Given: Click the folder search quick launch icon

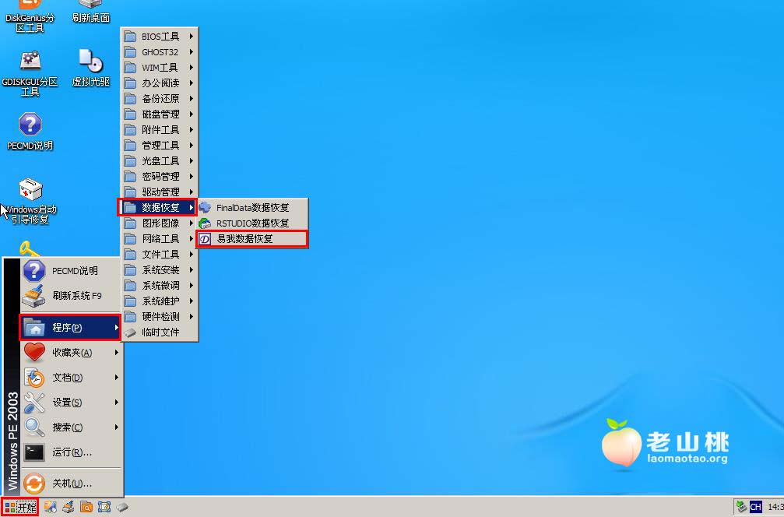Looking at the screenshot, I should coord(86,507).
